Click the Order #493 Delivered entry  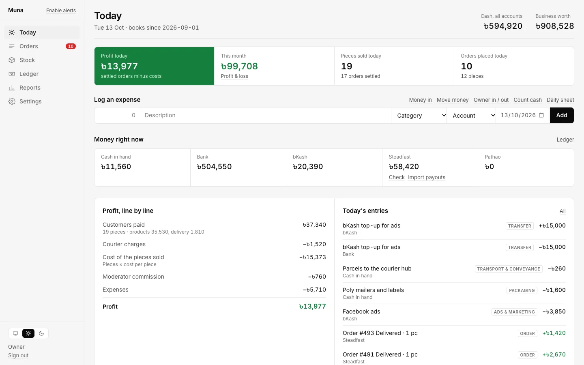pos(454,336)
